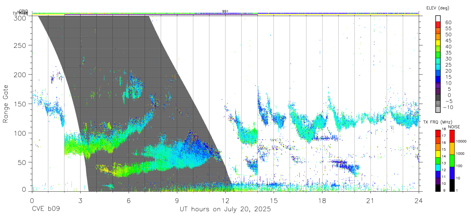Click the 'TX FRQ (MHz)' legend title
The height and width of the screenshot is (217, 471).
(x=437, y=122)
